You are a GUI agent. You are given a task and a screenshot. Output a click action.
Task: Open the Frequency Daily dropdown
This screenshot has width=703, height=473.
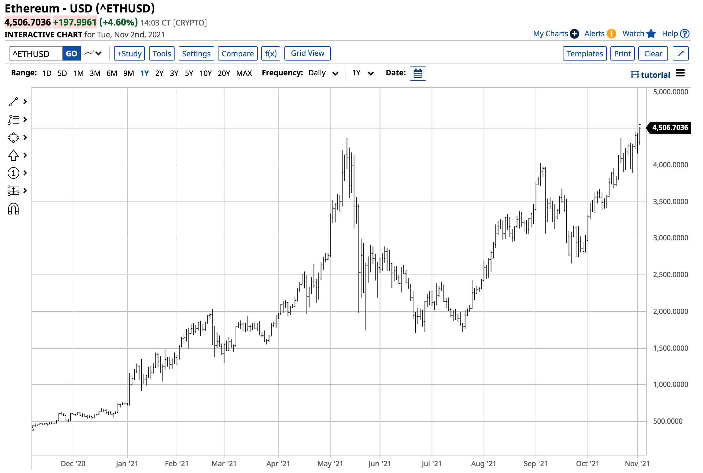pos(323,73)
